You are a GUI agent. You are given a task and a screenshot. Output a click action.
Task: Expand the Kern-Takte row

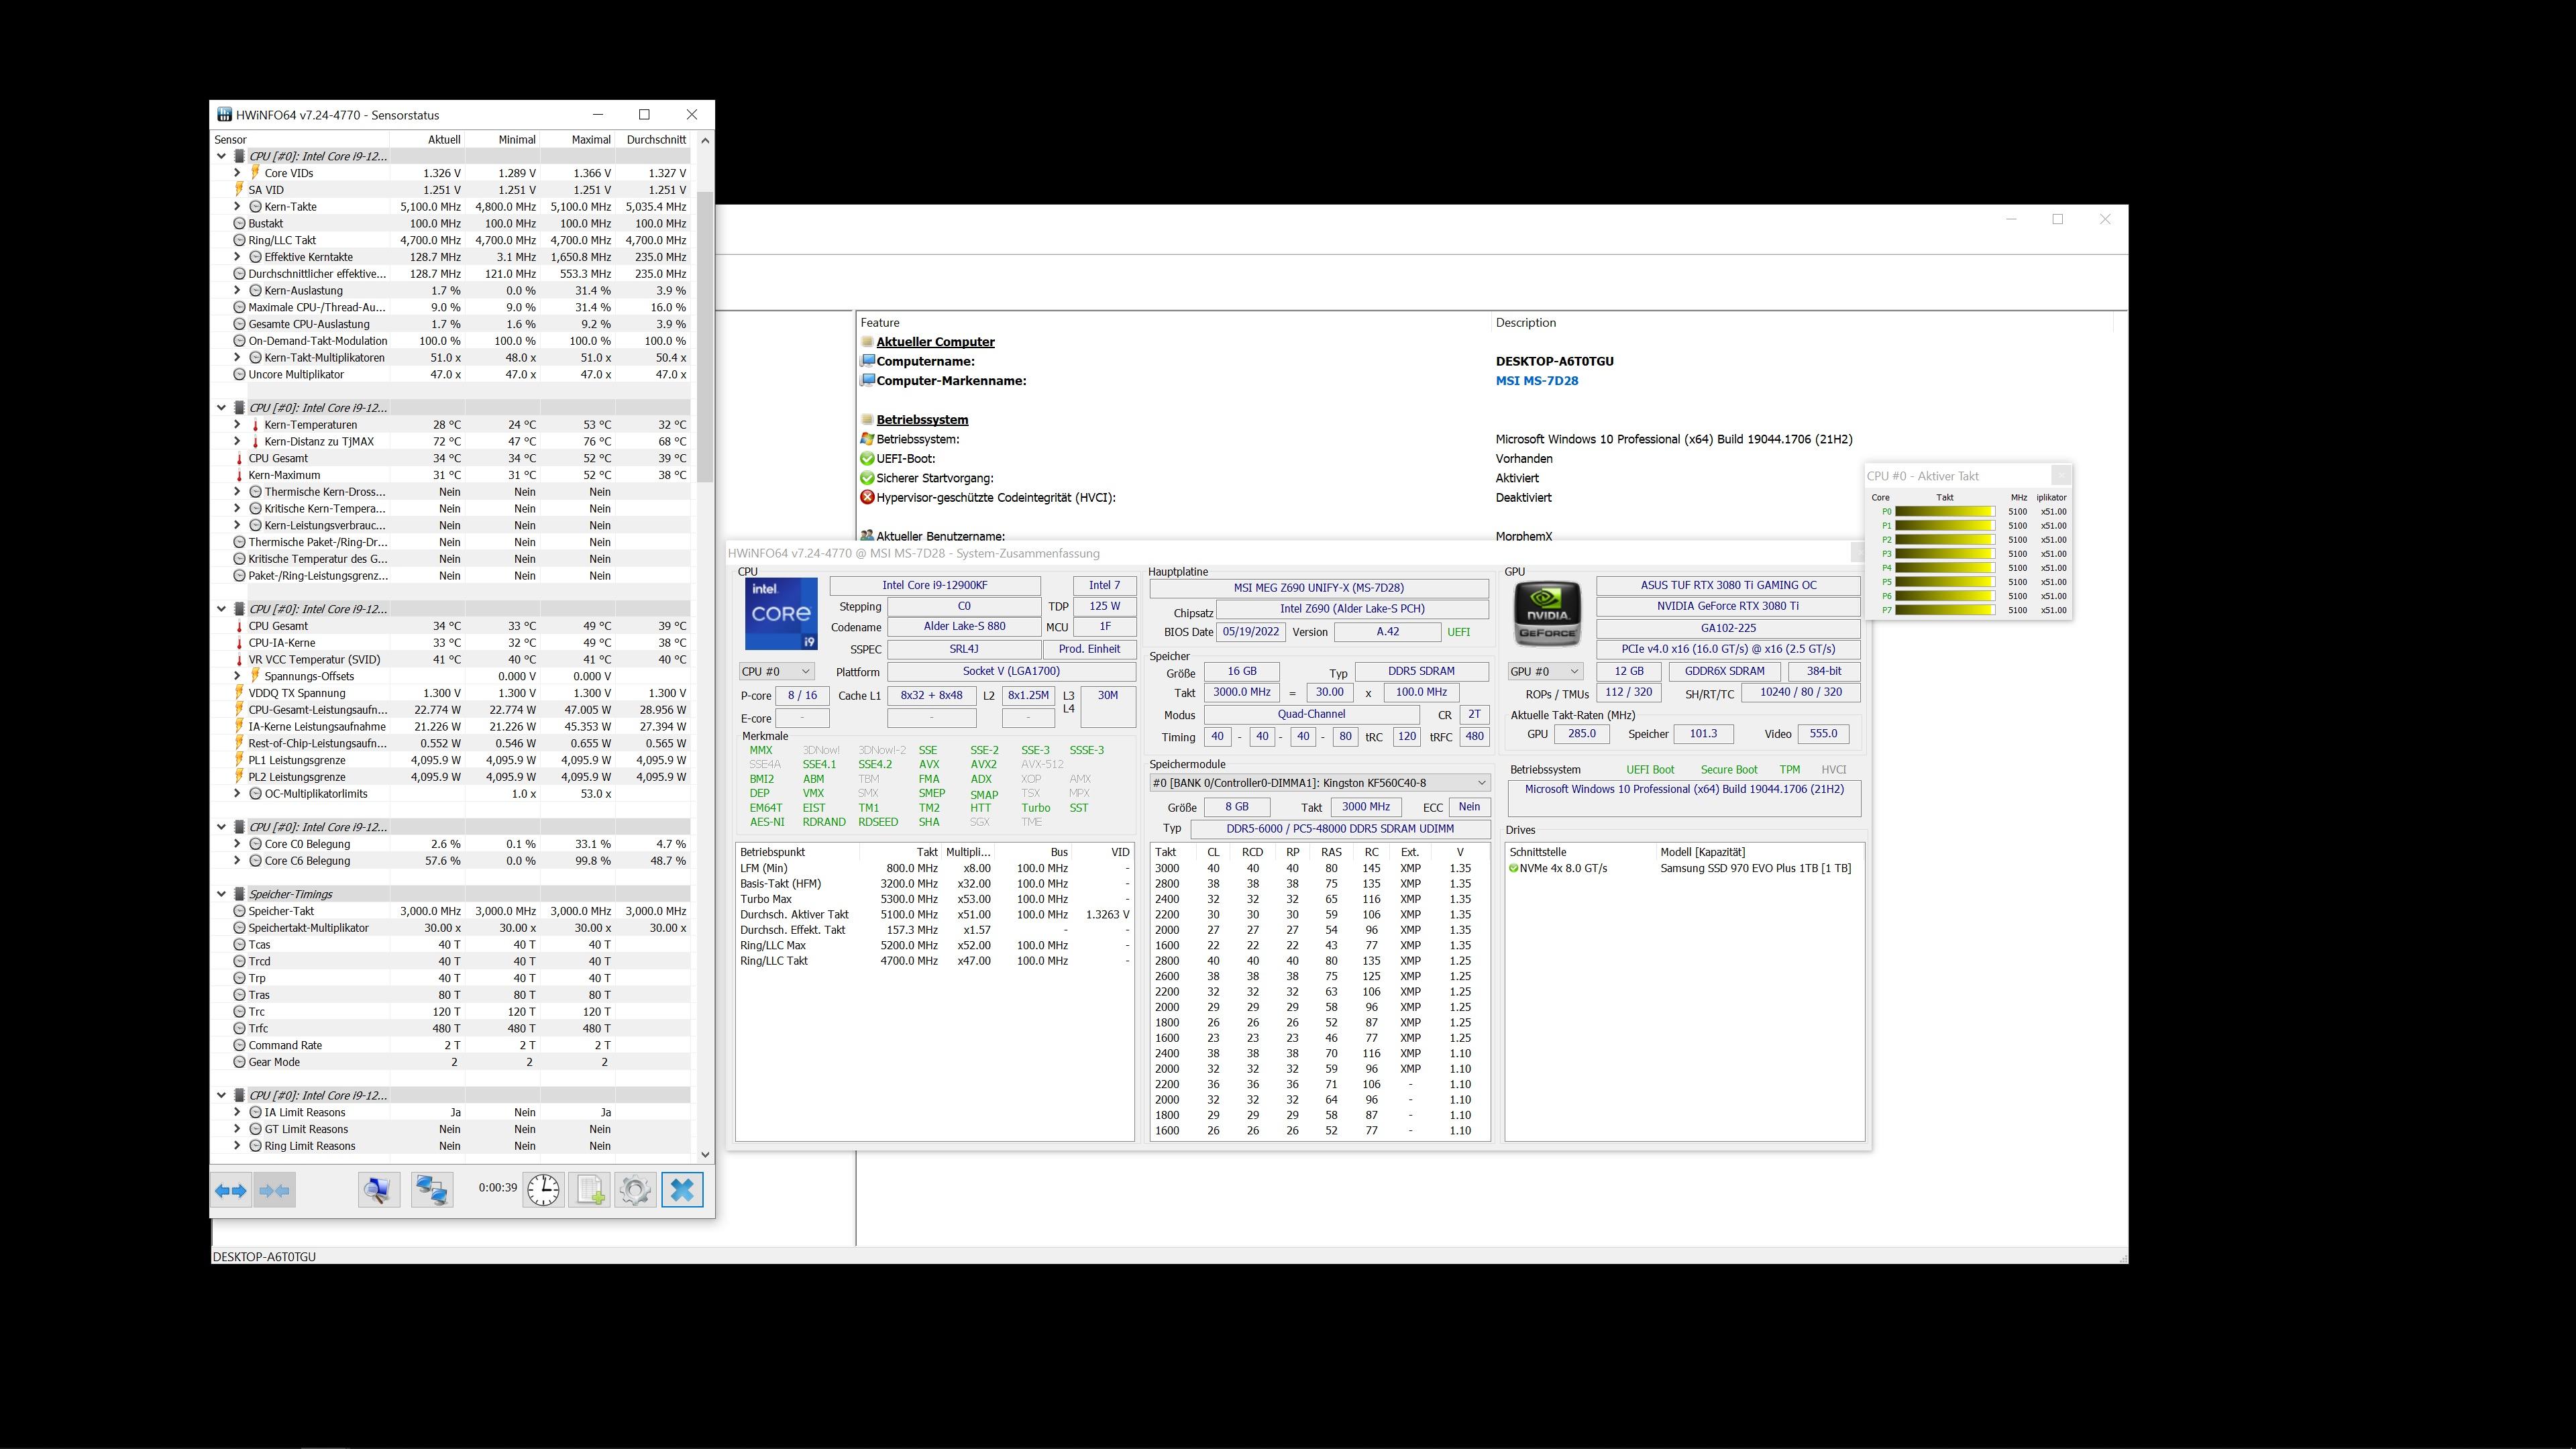click(x=237, y=207)
